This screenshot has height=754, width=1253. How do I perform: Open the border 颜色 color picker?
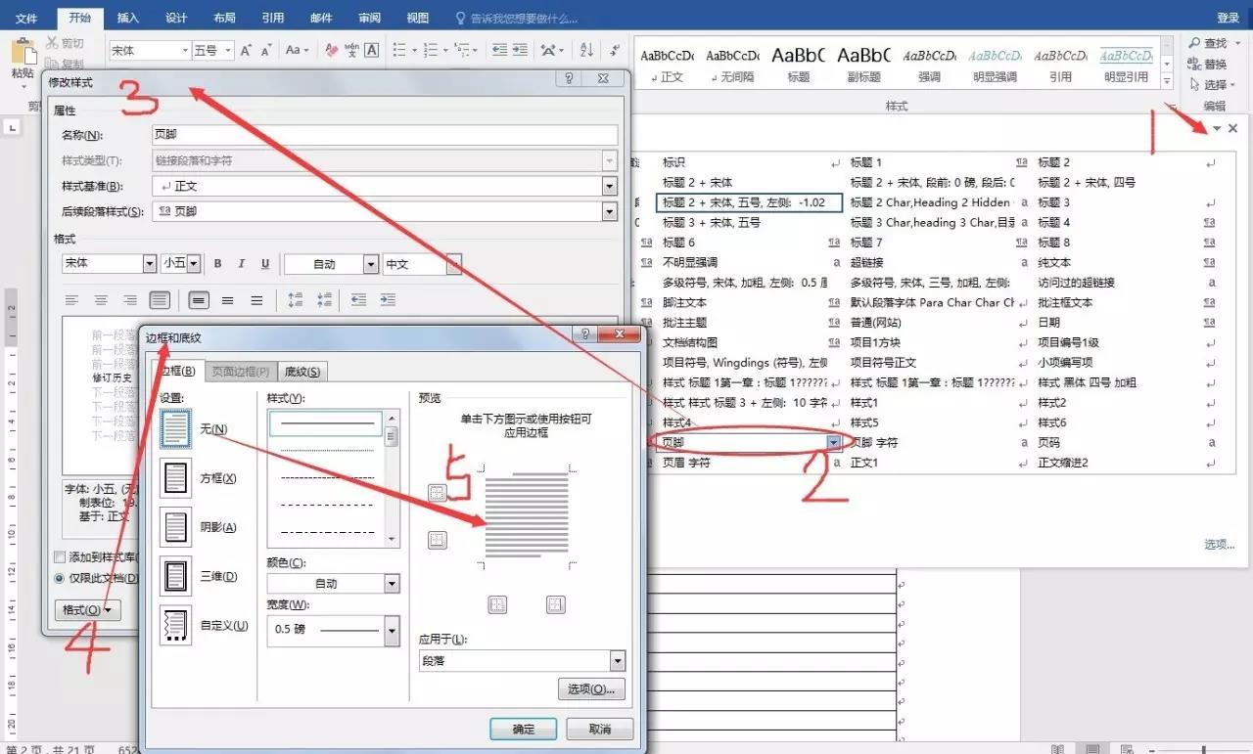coord(390,582)
